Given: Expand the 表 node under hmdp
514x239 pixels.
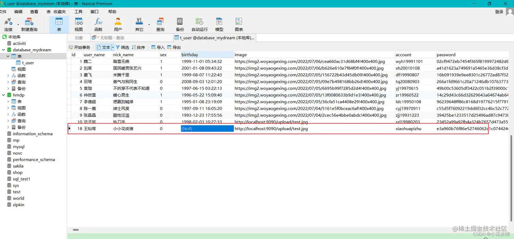Looking at the screenshot, I should coord(8,102).
